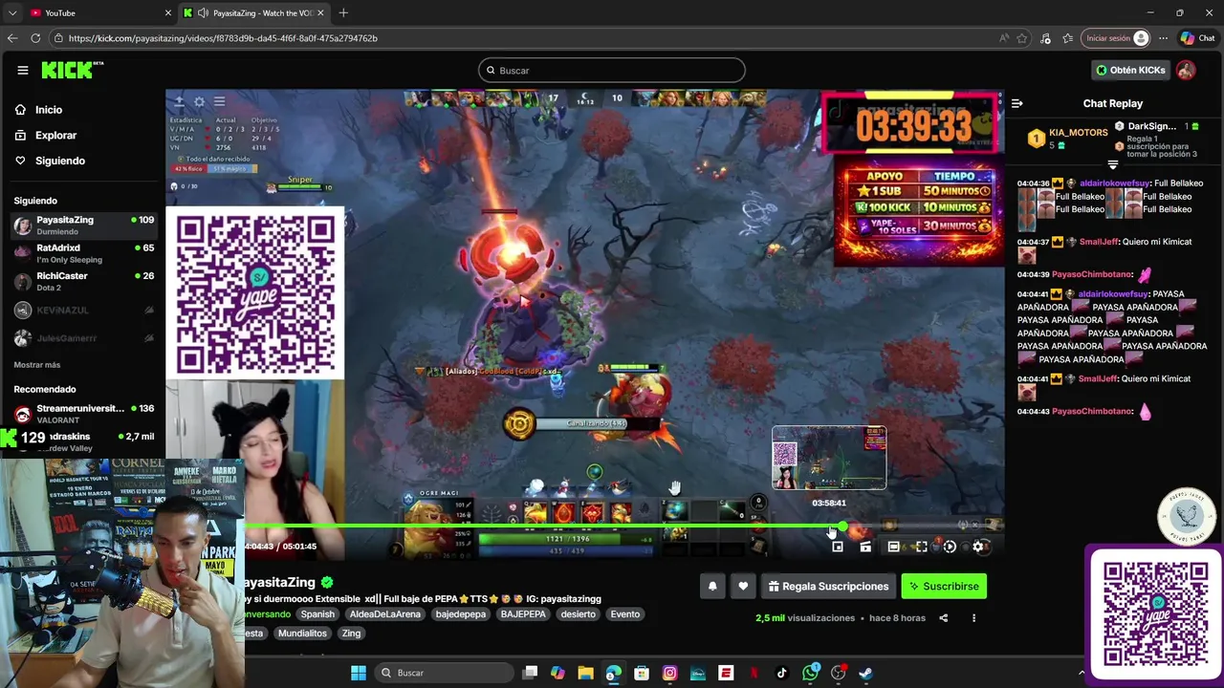Select the AldeaDeLaArena tag
Screen dimensions: 1224x688
pos(385,614)
